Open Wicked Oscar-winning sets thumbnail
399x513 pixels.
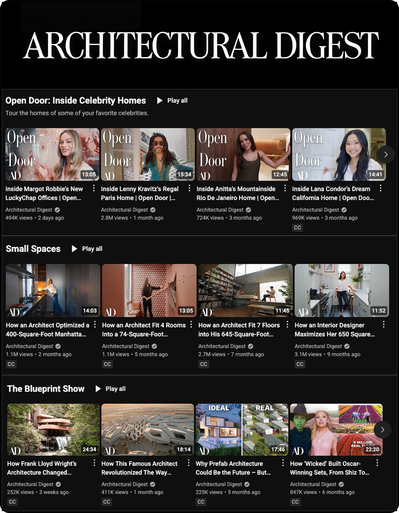click(336, 430)
